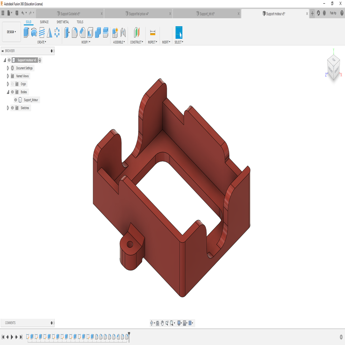
Task: Open the Create dropdown menu
Action: (x=41, y=42)
